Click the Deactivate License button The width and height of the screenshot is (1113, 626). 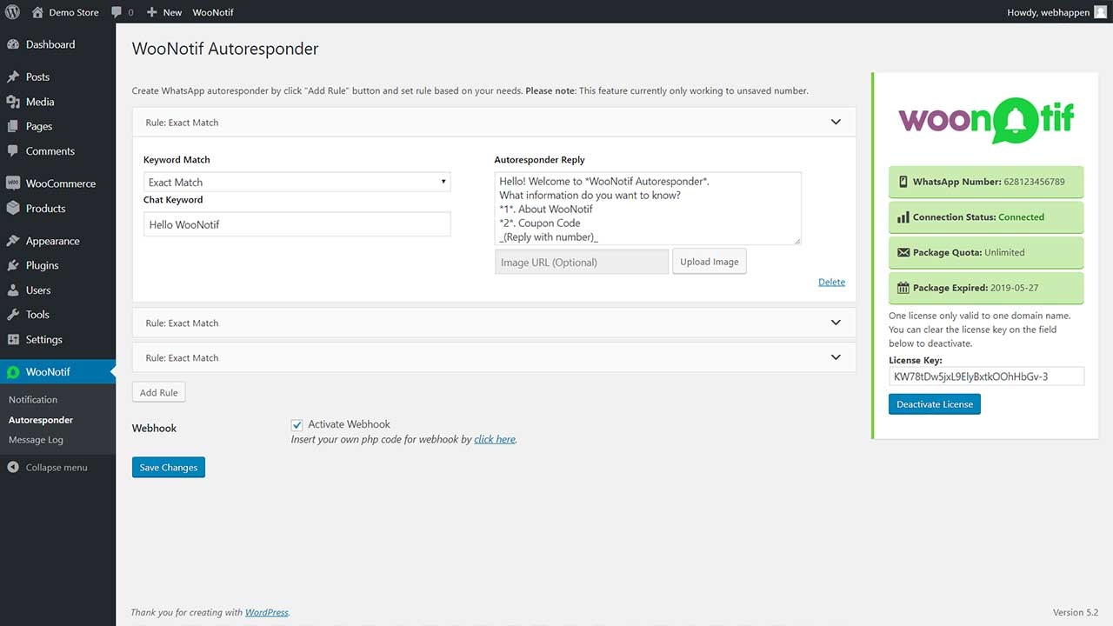(x=935, y=404)
